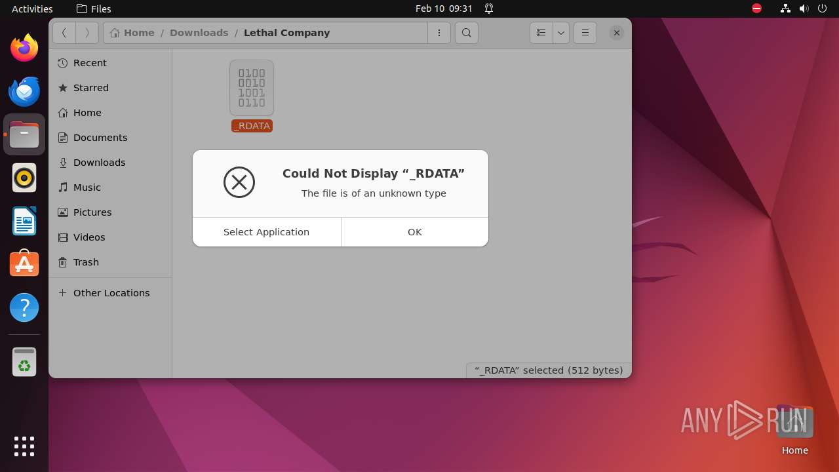Open the clock and calendar panel

[x=444, y=9]
